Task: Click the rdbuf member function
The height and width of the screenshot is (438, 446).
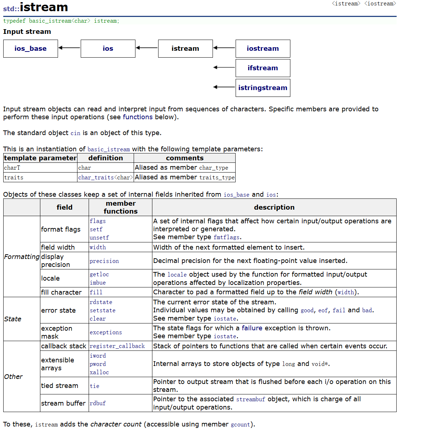Action: [98, 403]
